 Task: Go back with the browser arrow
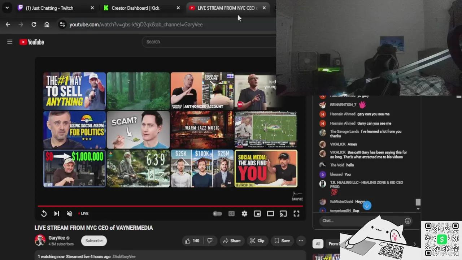8,24
